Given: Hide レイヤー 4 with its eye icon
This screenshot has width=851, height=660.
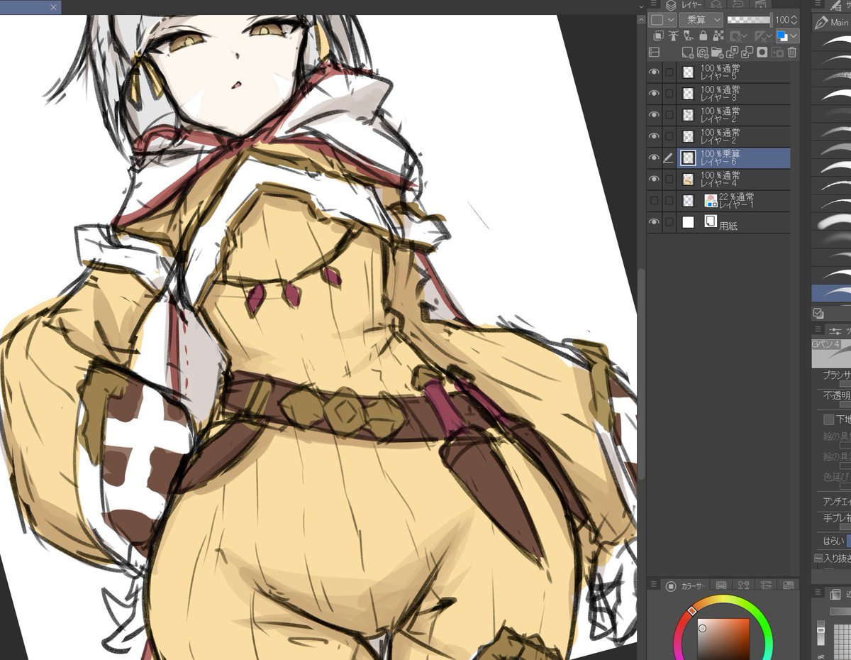Looking at the screenshot, I should tap(654, 180).
